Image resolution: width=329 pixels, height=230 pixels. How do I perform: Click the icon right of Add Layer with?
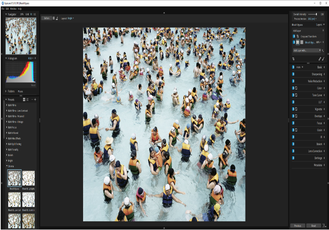coord(323,50)
